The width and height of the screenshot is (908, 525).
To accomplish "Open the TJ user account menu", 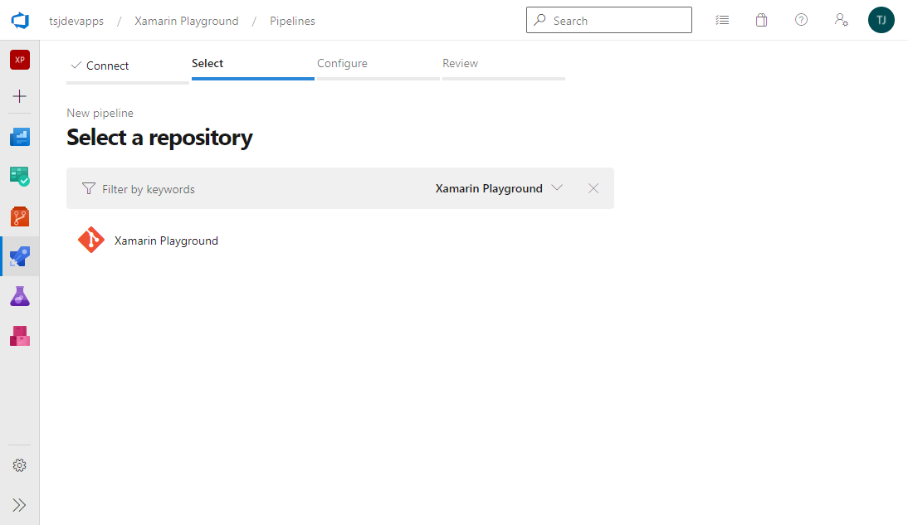I will (881, 21).
